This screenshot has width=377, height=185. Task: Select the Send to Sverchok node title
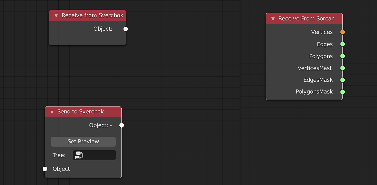pos(80,112)
